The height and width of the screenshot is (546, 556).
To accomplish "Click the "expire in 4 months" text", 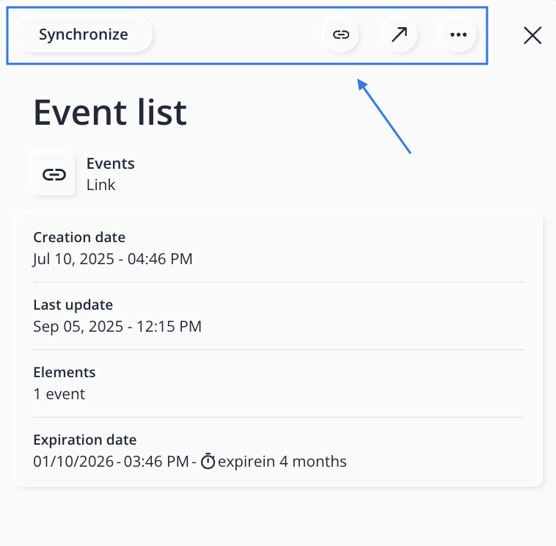I will [x=282, y=462].
